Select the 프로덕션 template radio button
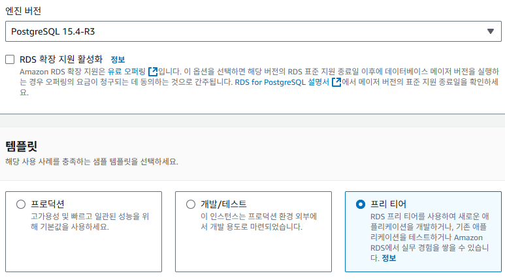Image resolution: width=505 pixels, height=280 pixels. coord(21,204)
